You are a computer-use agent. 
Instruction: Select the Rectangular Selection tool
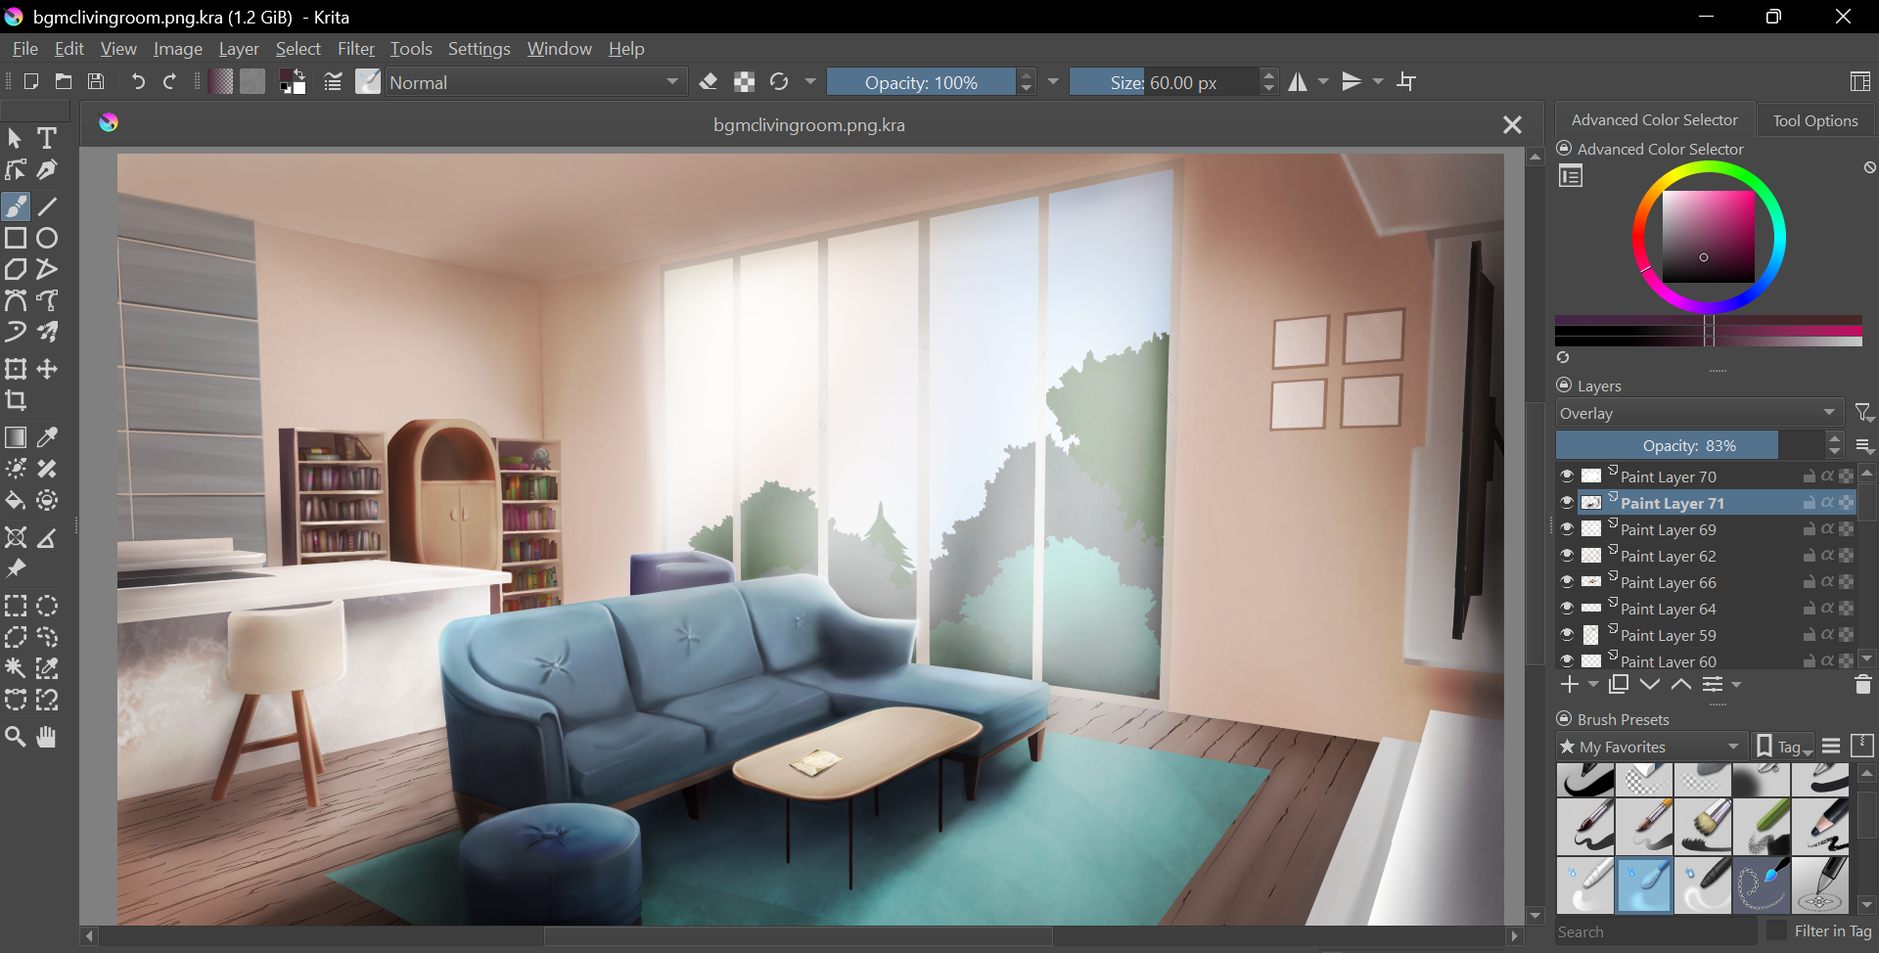click(x=16, y=606)
